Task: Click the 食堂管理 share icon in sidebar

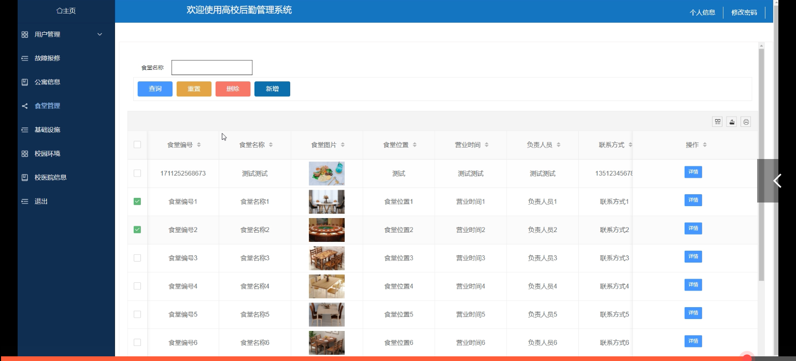Action: [25, 106]
